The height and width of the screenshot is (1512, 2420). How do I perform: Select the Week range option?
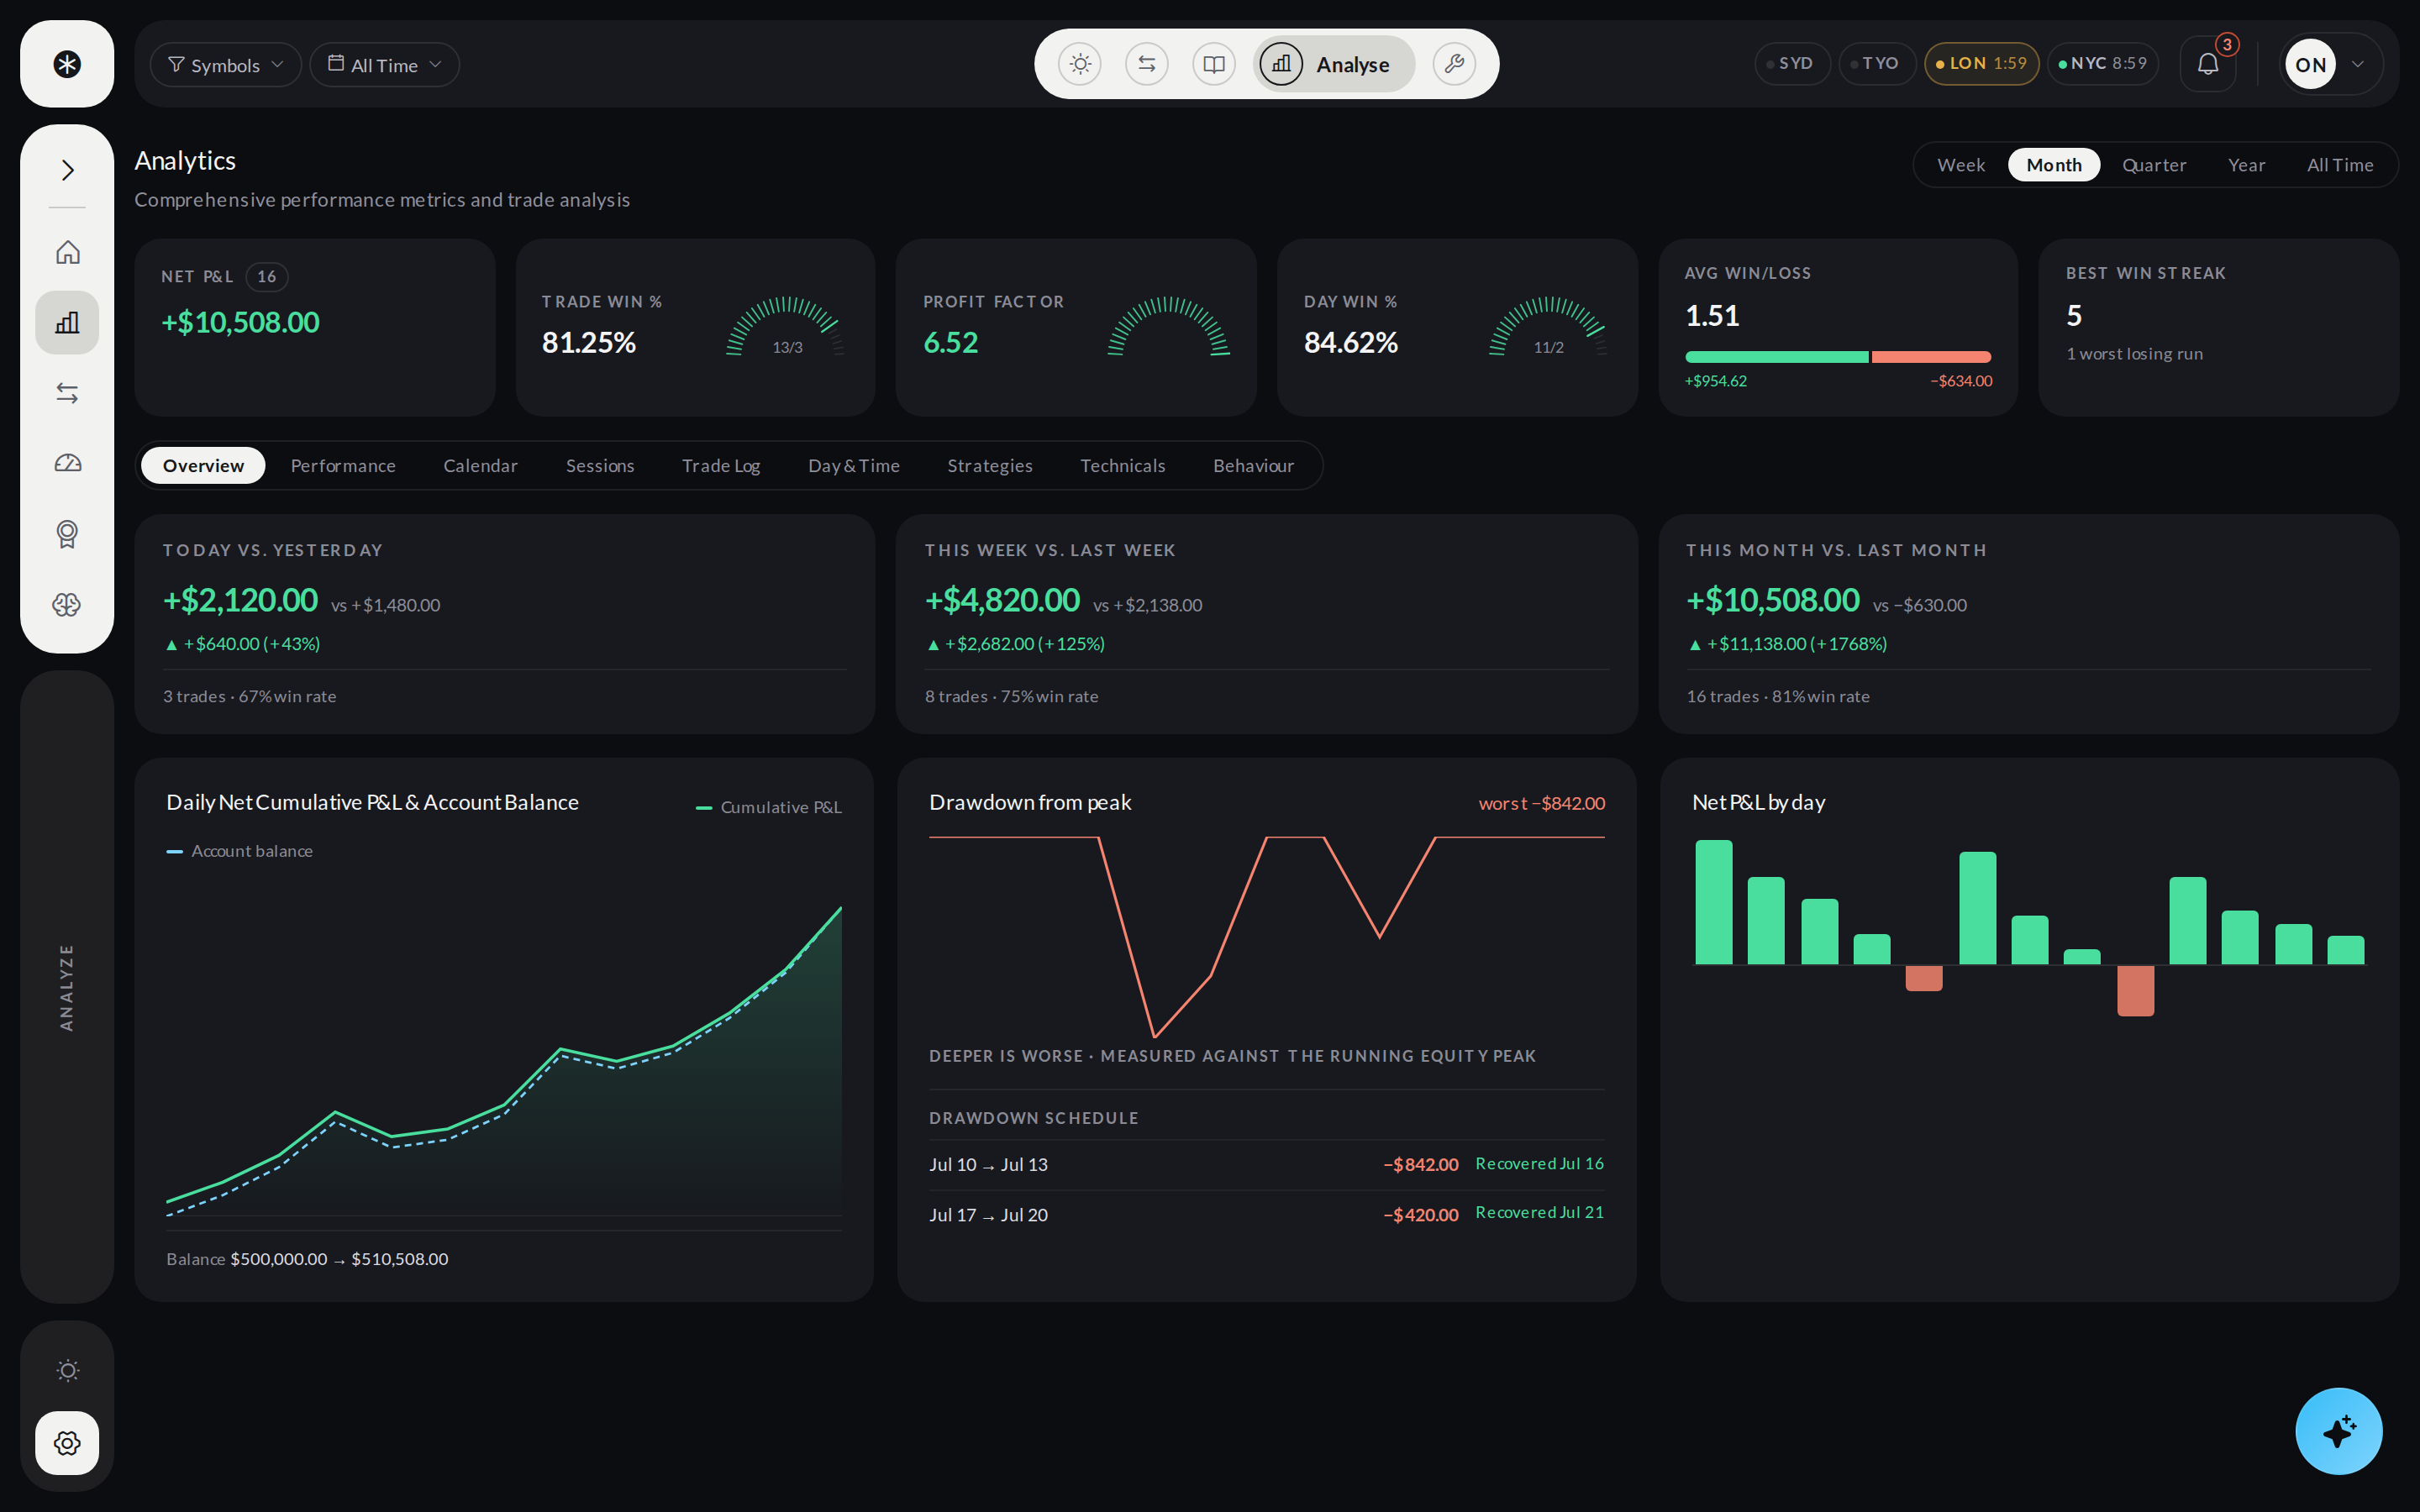pos(1961,165)
